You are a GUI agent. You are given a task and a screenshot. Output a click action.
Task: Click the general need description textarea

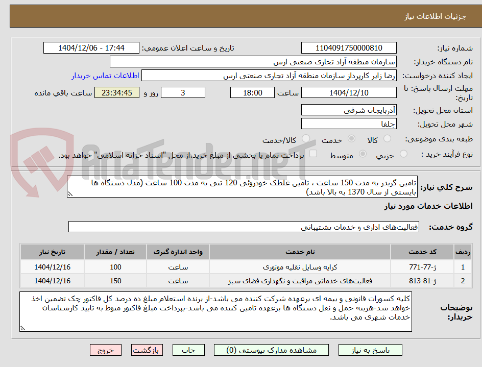pos(242,187)
